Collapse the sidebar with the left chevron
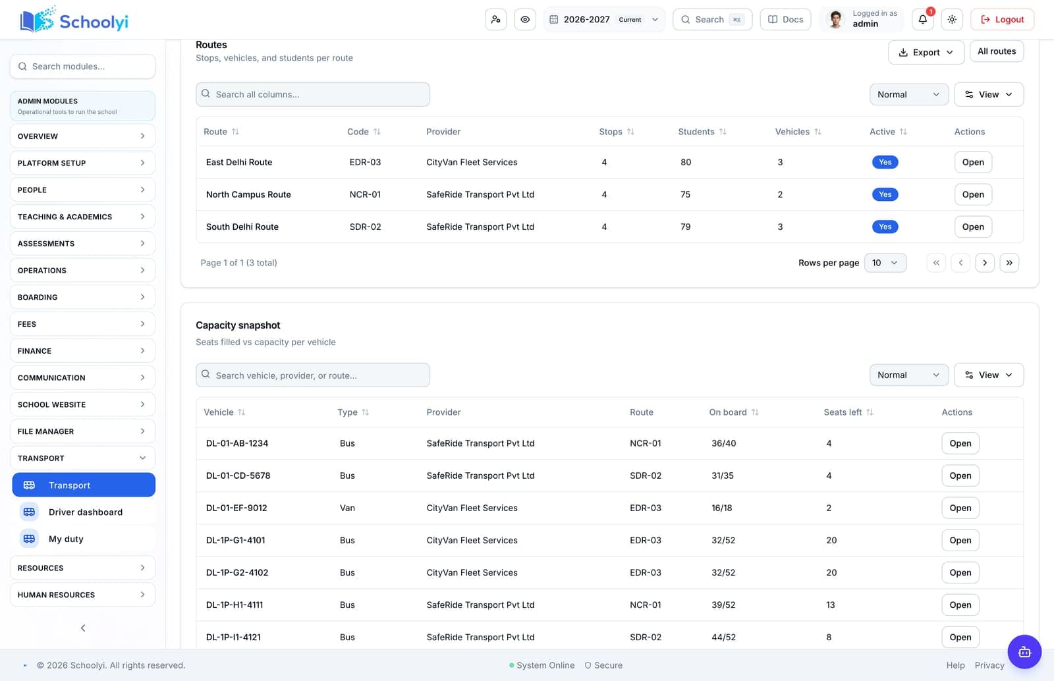Image resolution: width=1054 pixels, height=681 pixels. (x=83, y=628)
